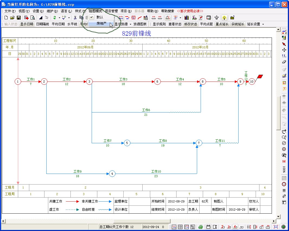Click the 100% zoom indicator
The image size is (289, 231).
pyautogui.click(x=284, y=169)
